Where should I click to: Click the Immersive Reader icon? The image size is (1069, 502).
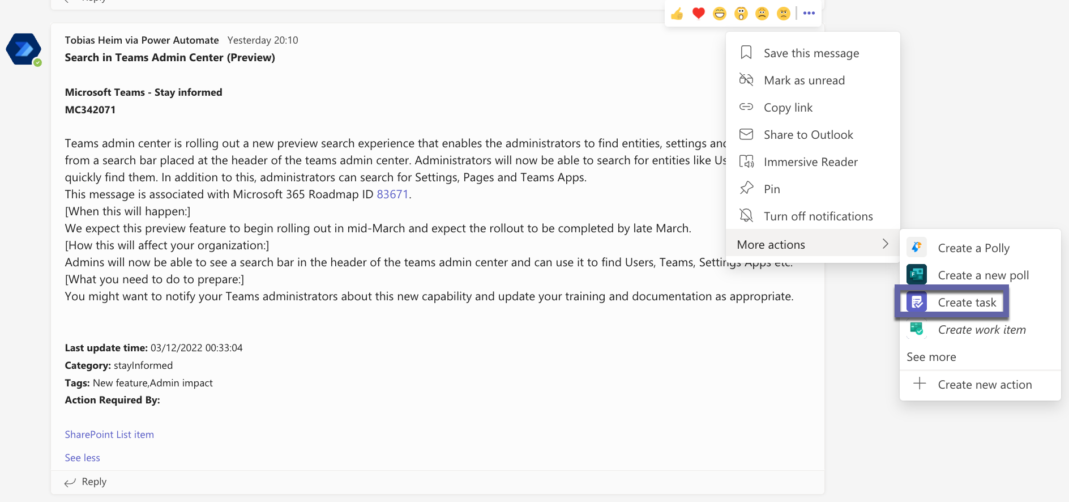pos(746,161)
